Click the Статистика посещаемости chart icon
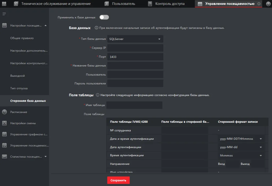This screenshot has width=272, height=186. (5, 156)
